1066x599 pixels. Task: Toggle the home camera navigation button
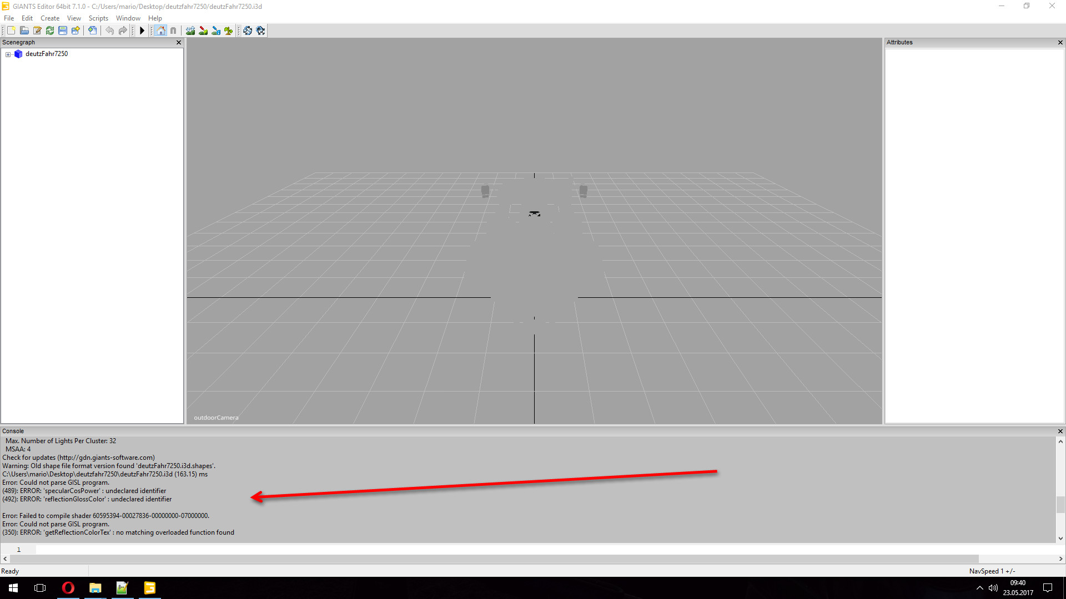click(160, 31)
